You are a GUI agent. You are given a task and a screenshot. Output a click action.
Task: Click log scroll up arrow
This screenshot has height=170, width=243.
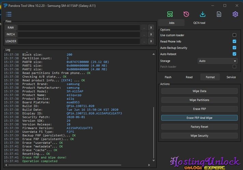pyautogui.click(x=154, y=54)
